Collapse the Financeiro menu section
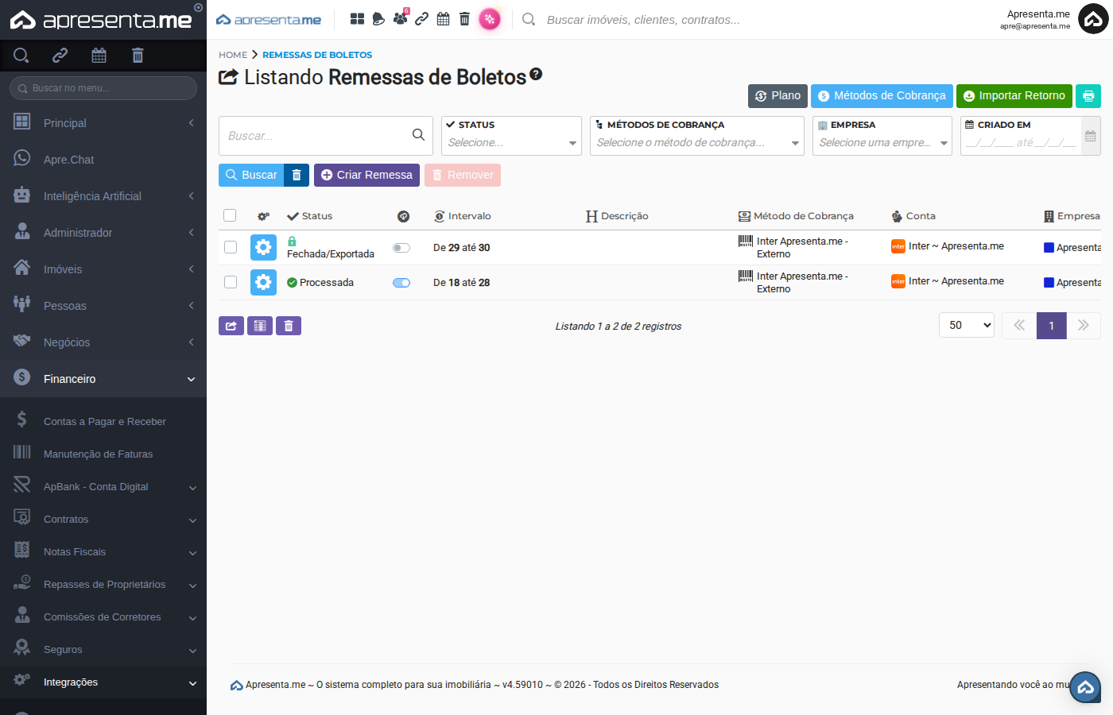 click(103, 379)
